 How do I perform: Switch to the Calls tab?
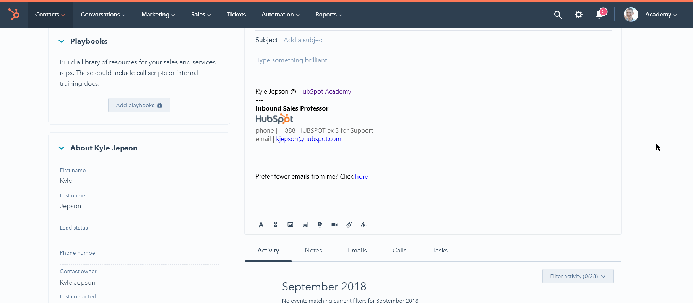(x=399, y=250)
